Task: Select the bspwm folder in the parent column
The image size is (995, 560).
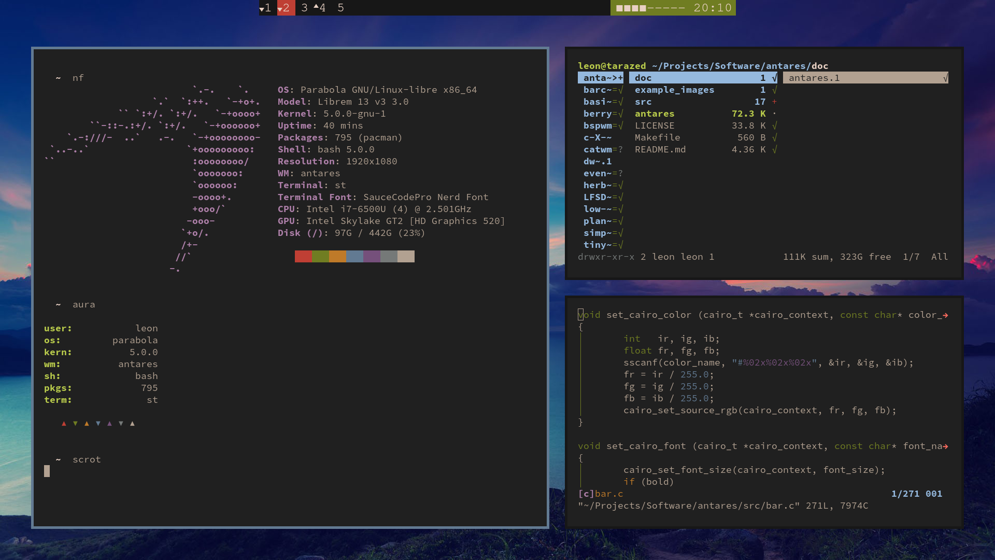Action: [598, 126]
